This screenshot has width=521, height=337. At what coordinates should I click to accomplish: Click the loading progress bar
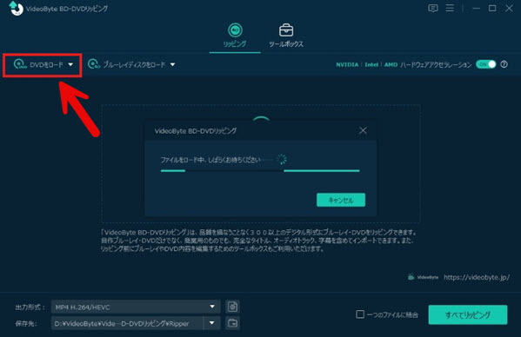click(260, 171)
